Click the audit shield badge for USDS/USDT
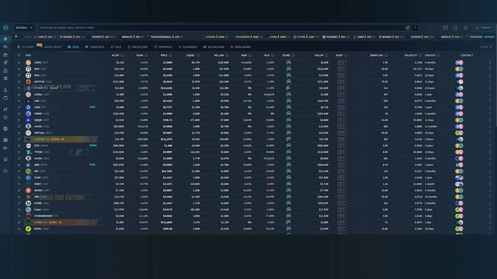 342,62
